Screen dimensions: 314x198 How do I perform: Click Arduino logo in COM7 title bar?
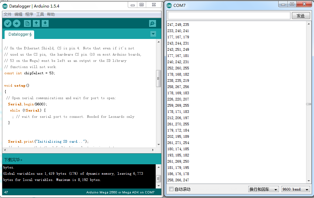coord(169,6)
